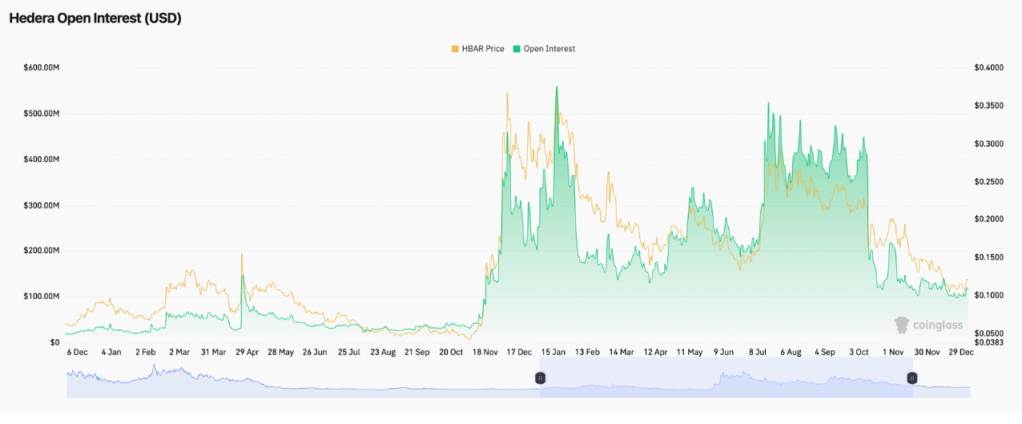Click the $0.1000 price axis label
1022x424 pixels.
click(x=989, y=296)
